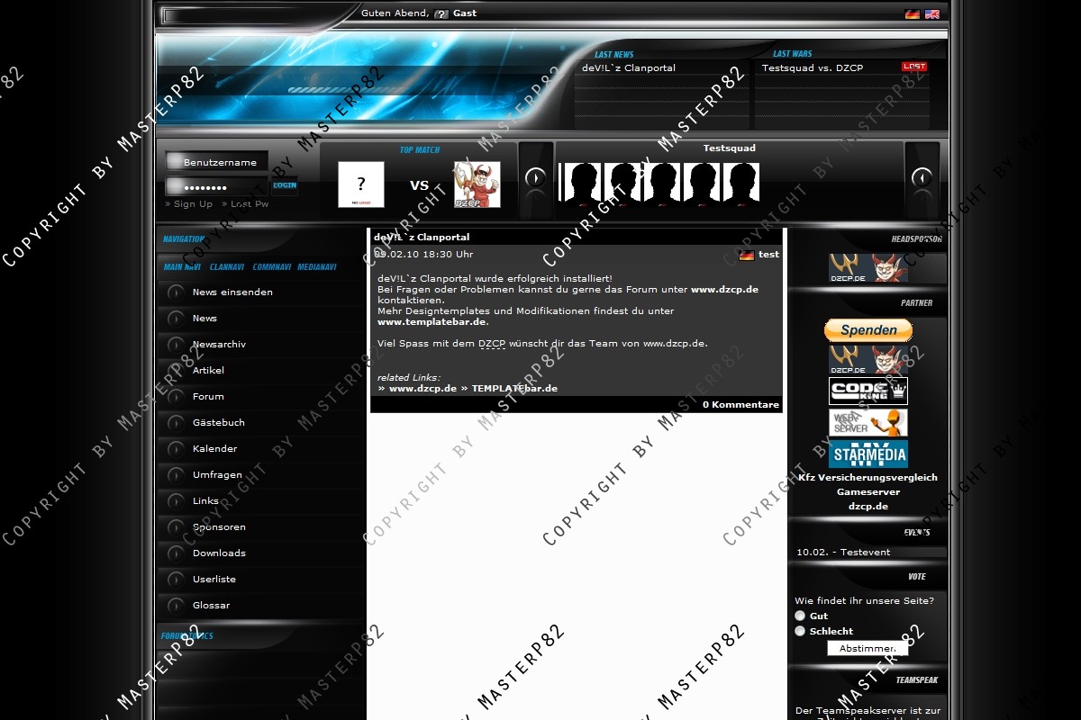Follow www.templatebar.de link in news text

pos(432,322)
